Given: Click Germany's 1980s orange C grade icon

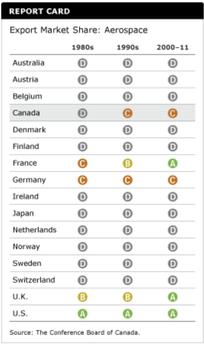Looking at the screenshot, I should (82, 180).
